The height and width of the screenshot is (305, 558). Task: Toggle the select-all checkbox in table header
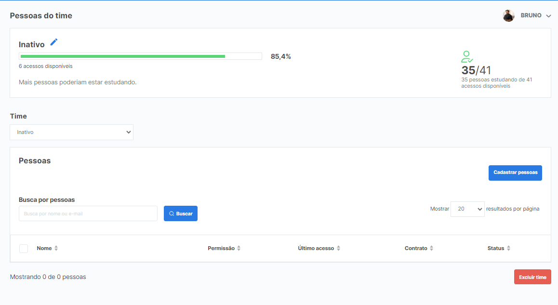coord(24,249)
